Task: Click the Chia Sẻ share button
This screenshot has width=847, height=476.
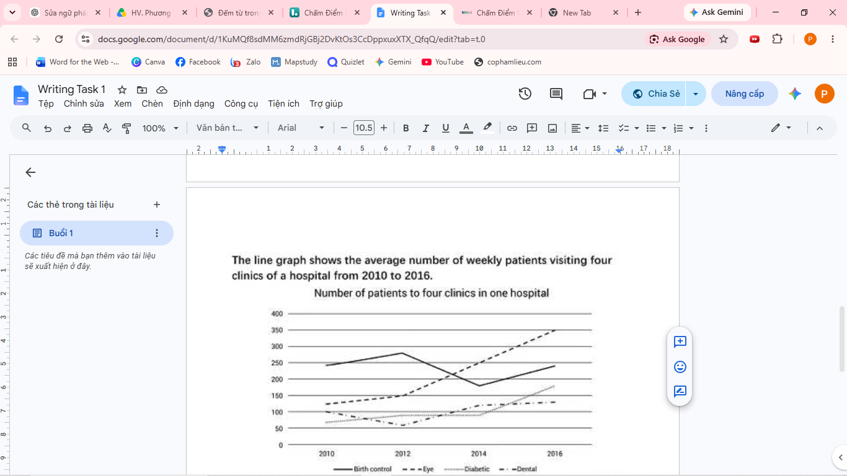Action: [x=656, y=94]
